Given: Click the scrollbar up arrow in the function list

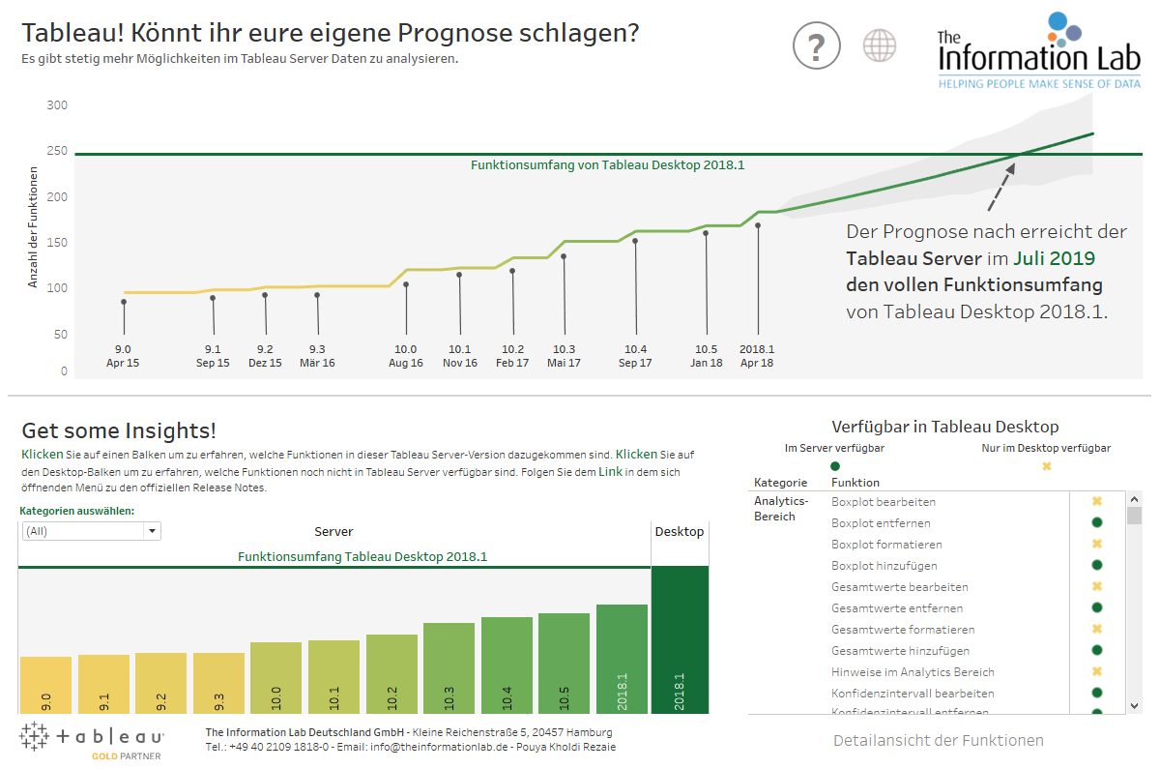Looking at the screenshot, I should (1135, 497).
